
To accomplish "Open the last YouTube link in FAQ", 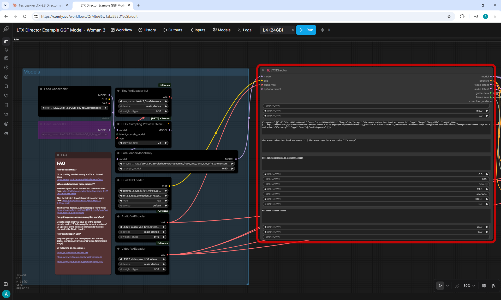I will tap(80, 262).
